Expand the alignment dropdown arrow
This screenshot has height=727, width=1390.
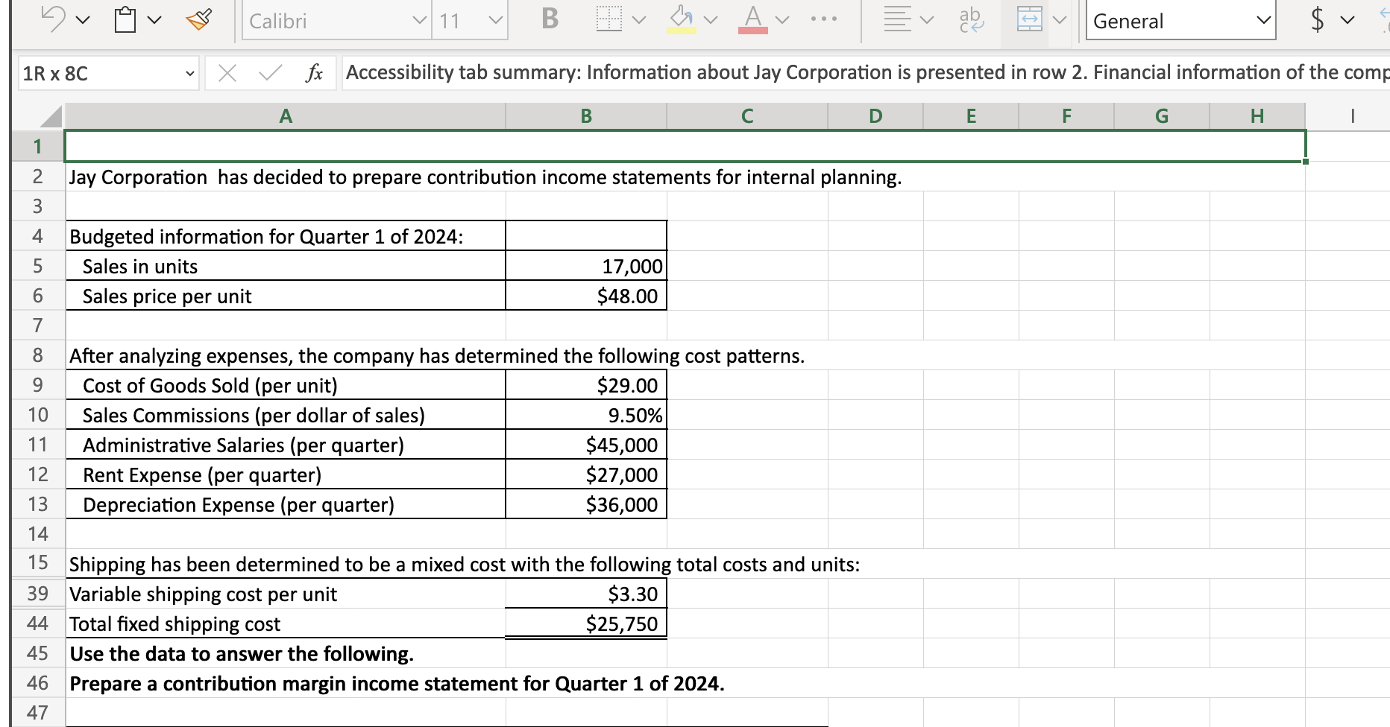tap(927, 20)
